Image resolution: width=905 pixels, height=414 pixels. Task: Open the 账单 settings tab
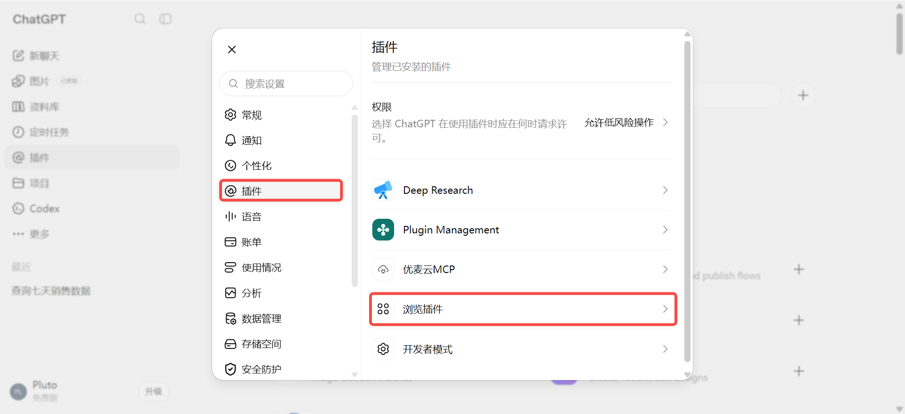pos(281,242)
